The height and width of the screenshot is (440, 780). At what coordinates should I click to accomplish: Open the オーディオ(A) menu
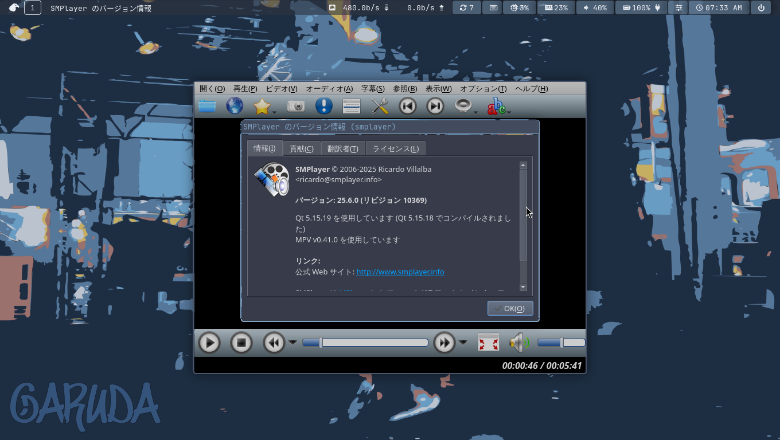[x=329, y=89]
